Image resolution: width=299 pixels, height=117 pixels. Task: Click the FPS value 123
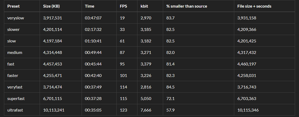click(x=123, y=110)
